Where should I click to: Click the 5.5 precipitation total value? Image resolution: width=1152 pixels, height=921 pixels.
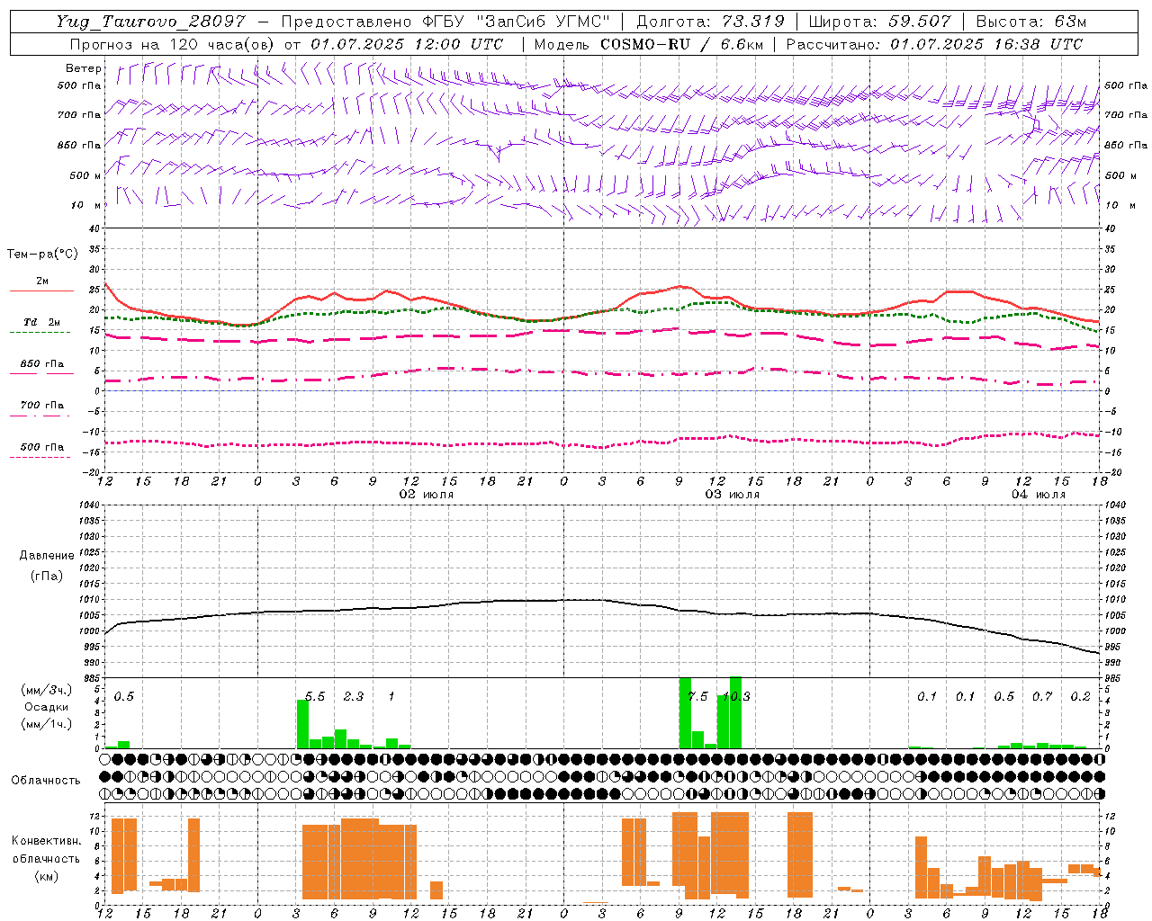coord(315,696)
